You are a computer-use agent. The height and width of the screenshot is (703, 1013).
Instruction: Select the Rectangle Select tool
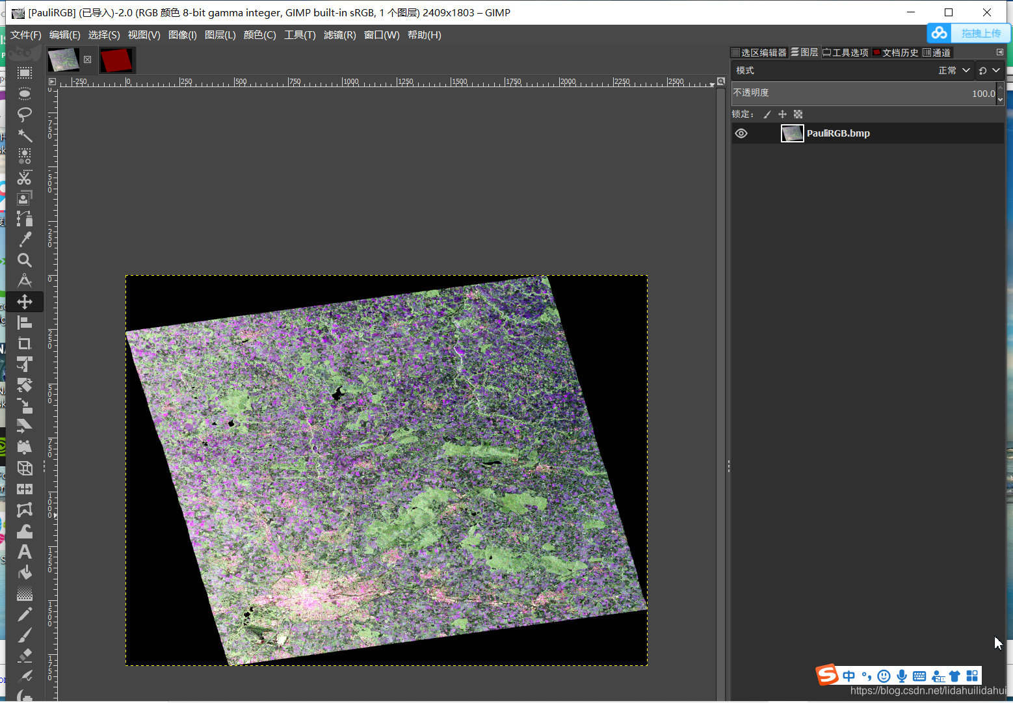25,73
